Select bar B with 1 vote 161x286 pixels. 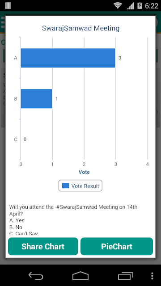point(37,99)
